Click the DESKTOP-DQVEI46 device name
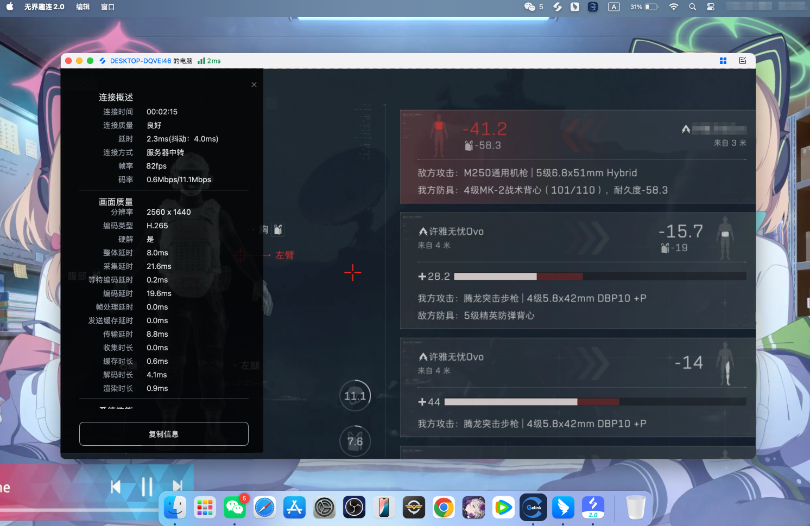 (141, 61)
